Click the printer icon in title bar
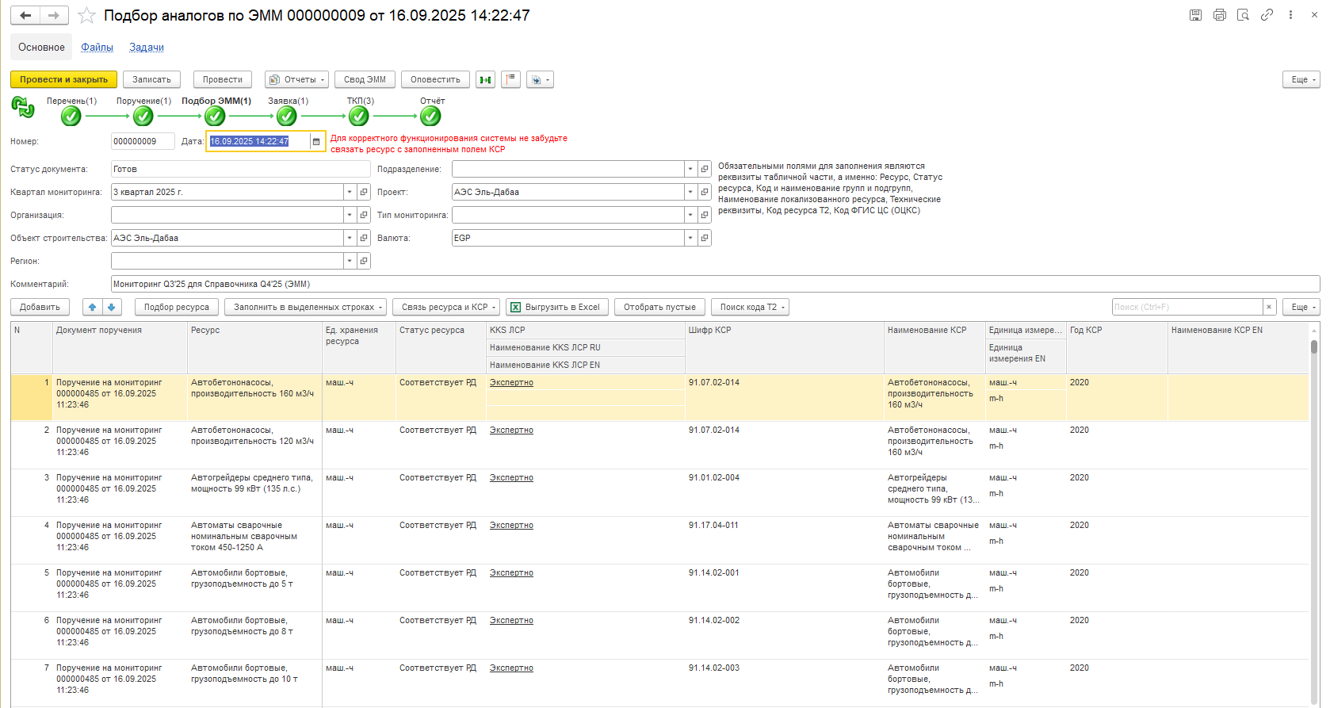Screen dimensions: 1330x708 coord(1219,15)
